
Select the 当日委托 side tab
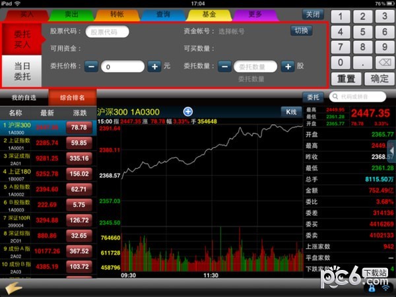(x=22, y=71)
